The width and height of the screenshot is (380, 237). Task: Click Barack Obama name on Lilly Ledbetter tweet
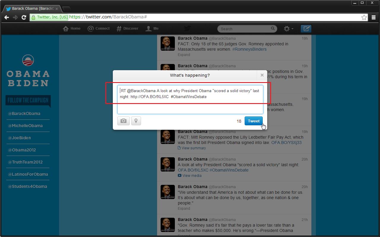[x=192, y=132]
